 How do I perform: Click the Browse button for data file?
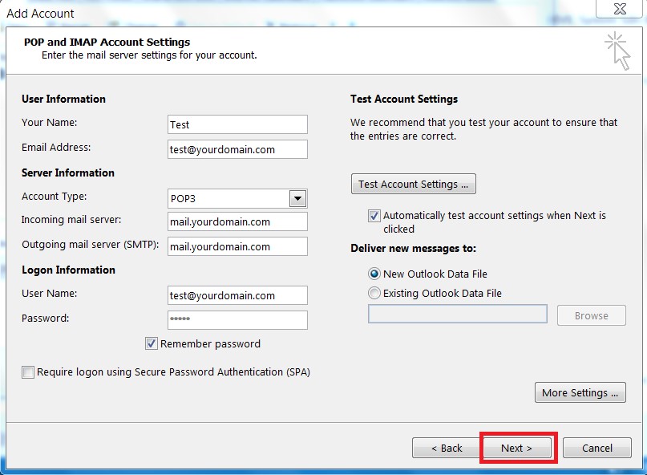coord(592,315)
